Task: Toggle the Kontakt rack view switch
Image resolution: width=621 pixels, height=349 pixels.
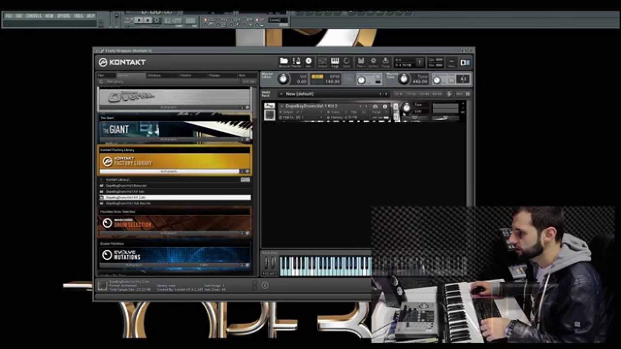Action: pos(465,63)
